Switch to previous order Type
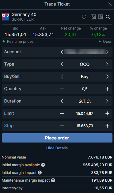The width and height of the screenshot is (114, 193). [x=62, y=64]
